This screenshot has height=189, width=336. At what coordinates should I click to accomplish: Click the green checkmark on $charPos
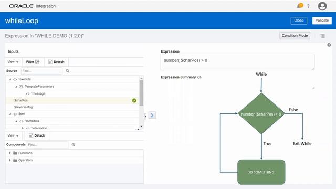(134, 100)
